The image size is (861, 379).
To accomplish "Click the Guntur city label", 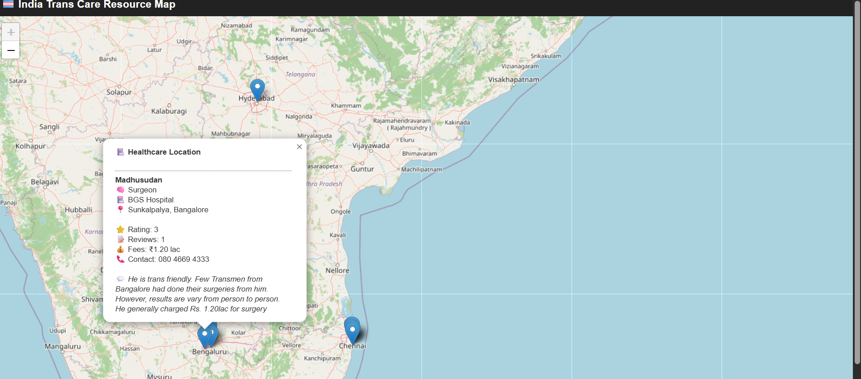I will (x=362, y=169).
